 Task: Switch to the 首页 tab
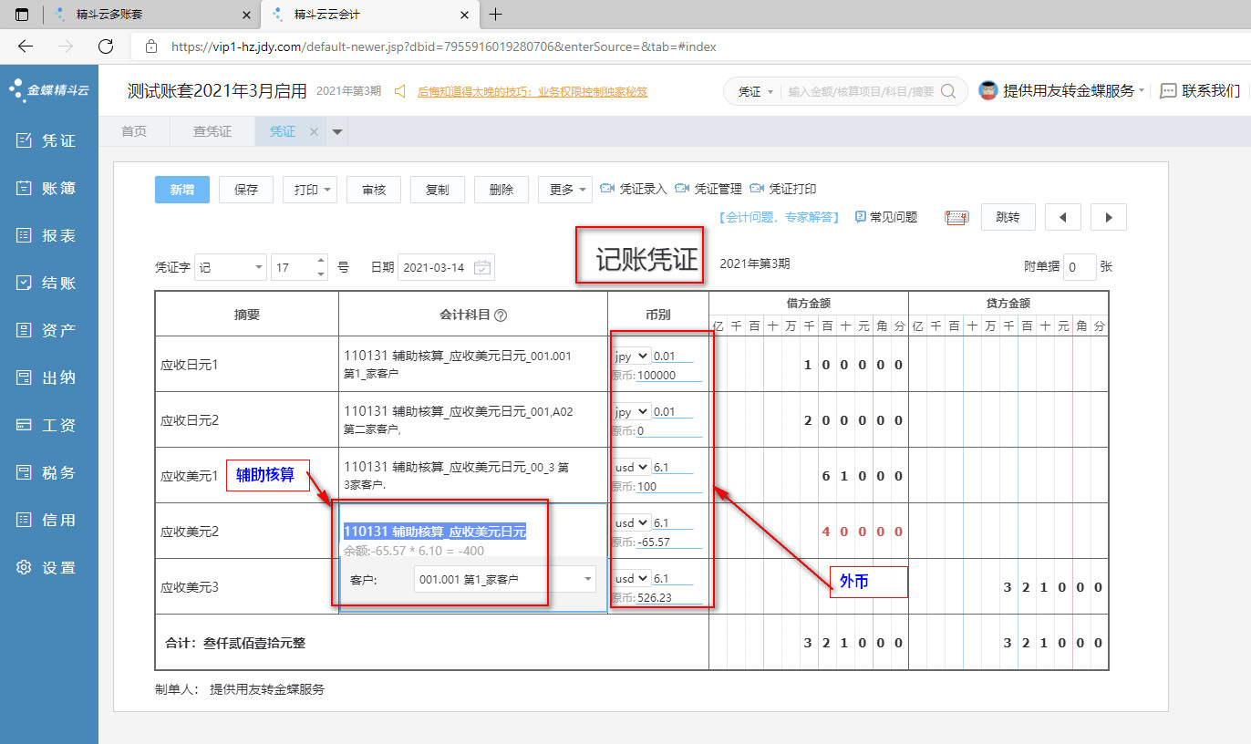(134, 131)
